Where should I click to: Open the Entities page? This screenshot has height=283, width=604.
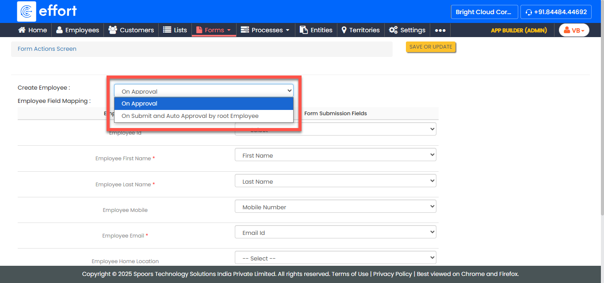coord(316,30)
